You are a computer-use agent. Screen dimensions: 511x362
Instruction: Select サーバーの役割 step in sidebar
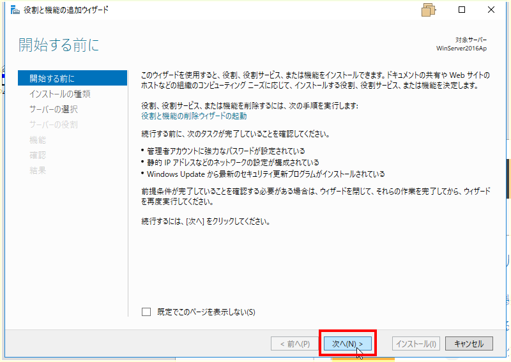[x=54, y=124]
